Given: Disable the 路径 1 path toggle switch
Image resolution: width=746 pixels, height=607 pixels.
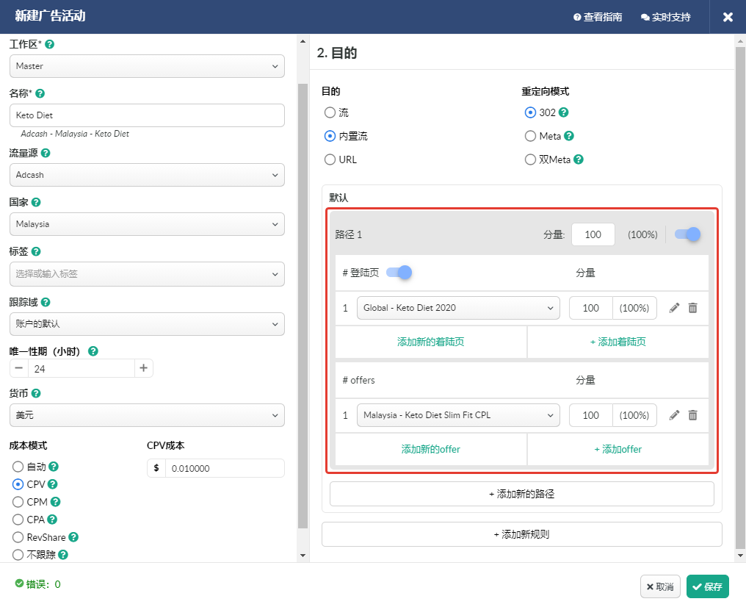Looking at the screenshot, I should (687, 234).
